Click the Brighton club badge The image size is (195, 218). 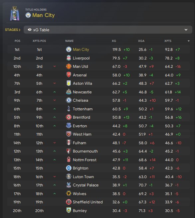coord(69,168)
